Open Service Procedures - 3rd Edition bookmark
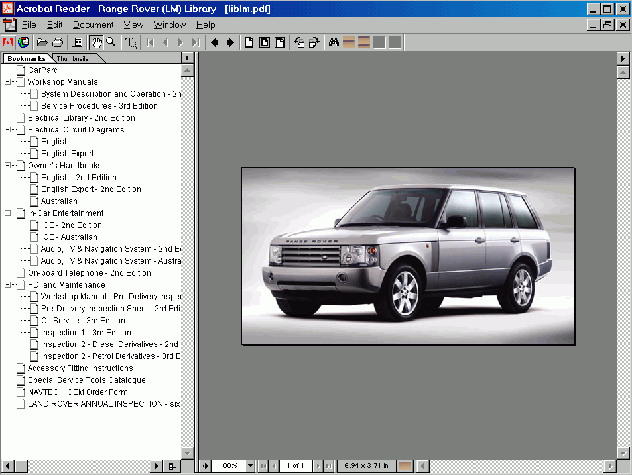Viewport: 632px width, 475px height. [99, 106]
